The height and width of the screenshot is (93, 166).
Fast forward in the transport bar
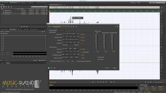click(x=103, y=82)
